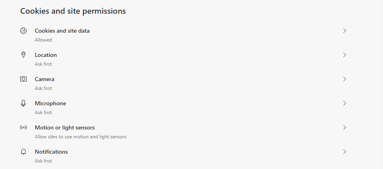Open the Cookies and site data label

[62, 31]
